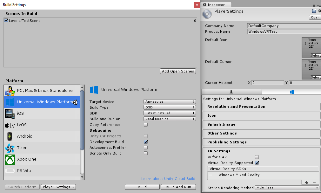Click the Inspector info icon on tab
This screenshot has height=193, width=321.
coord(204,4)
